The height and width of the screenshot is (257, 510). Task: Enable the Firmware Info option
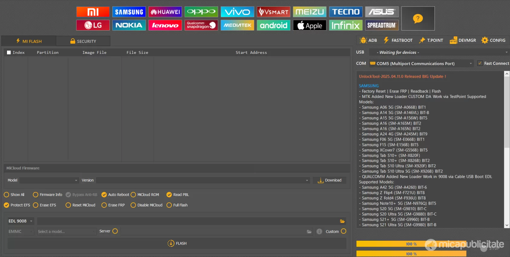(x=36, y=195)
